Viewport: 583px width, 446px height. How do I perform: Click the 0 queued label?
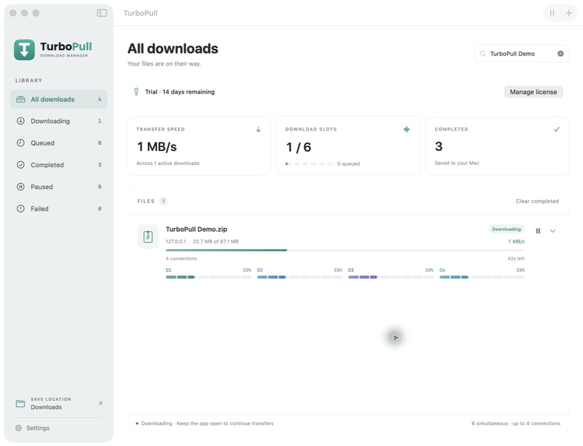tap(348, 164)
